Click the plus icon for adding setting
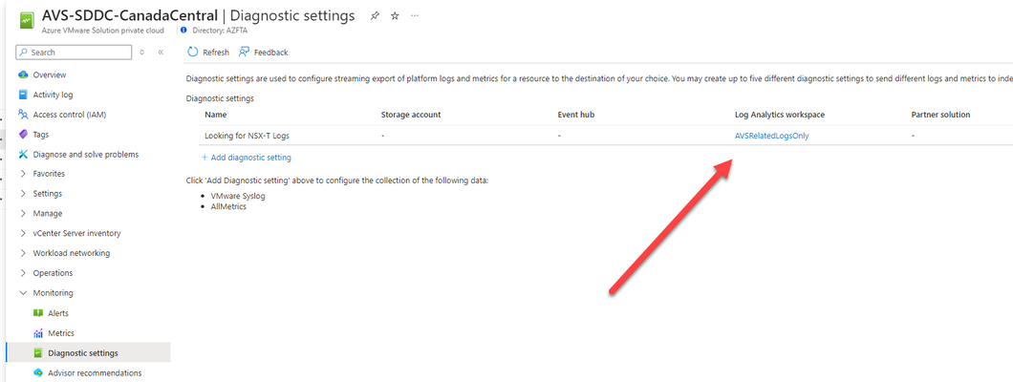The width and height of the screenshot is (1013, 382). tap(205, 158)
